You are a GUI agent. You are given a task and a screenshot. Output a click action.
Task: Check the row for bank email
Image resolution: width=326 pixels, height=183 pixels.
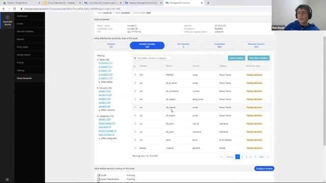135,140
